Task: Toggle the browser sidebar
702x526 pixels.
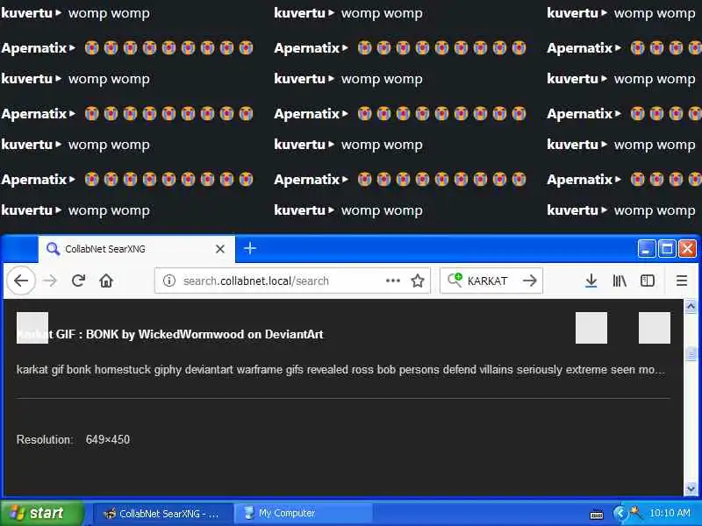Action: point(648,281)
